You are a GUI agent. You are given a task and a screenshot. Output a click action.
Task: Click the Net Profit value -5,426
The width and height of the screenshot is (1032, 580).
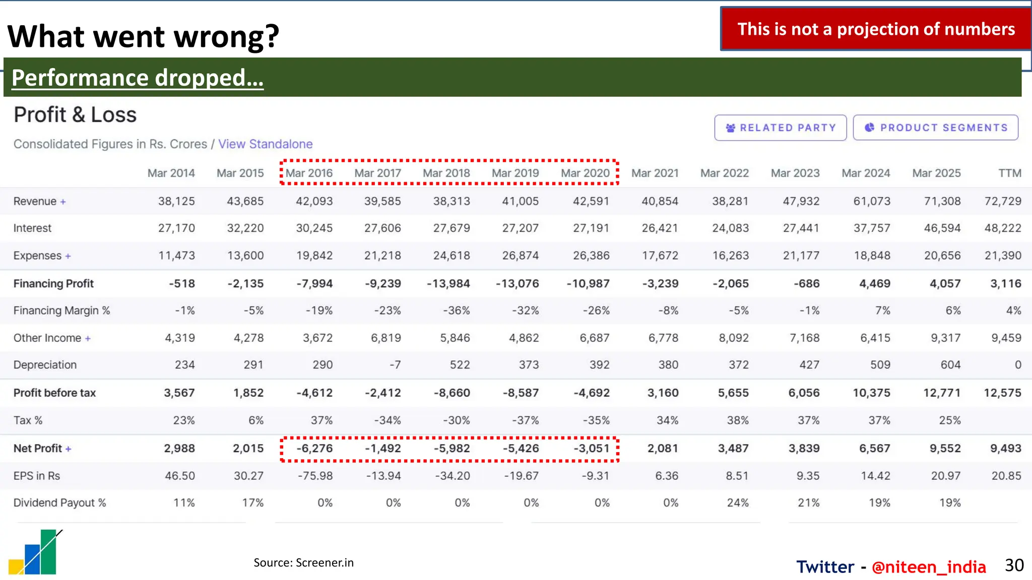tap(521, 449)
